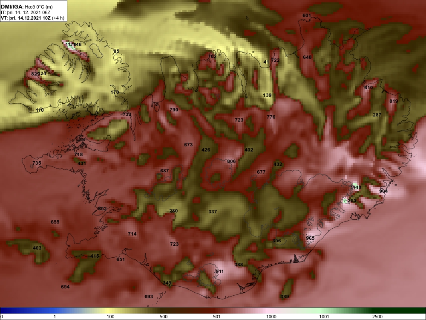
Task: Click the map value '1148'
Action: (x=356, y=187)
